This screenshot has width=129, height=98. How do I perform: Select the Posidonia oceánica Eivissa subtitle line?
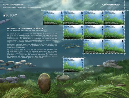click(22, 7)
